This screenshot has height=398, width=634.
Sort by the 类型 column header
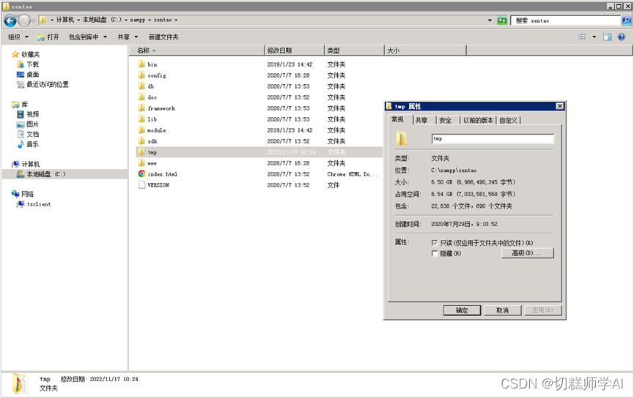(x=354, y=50)
